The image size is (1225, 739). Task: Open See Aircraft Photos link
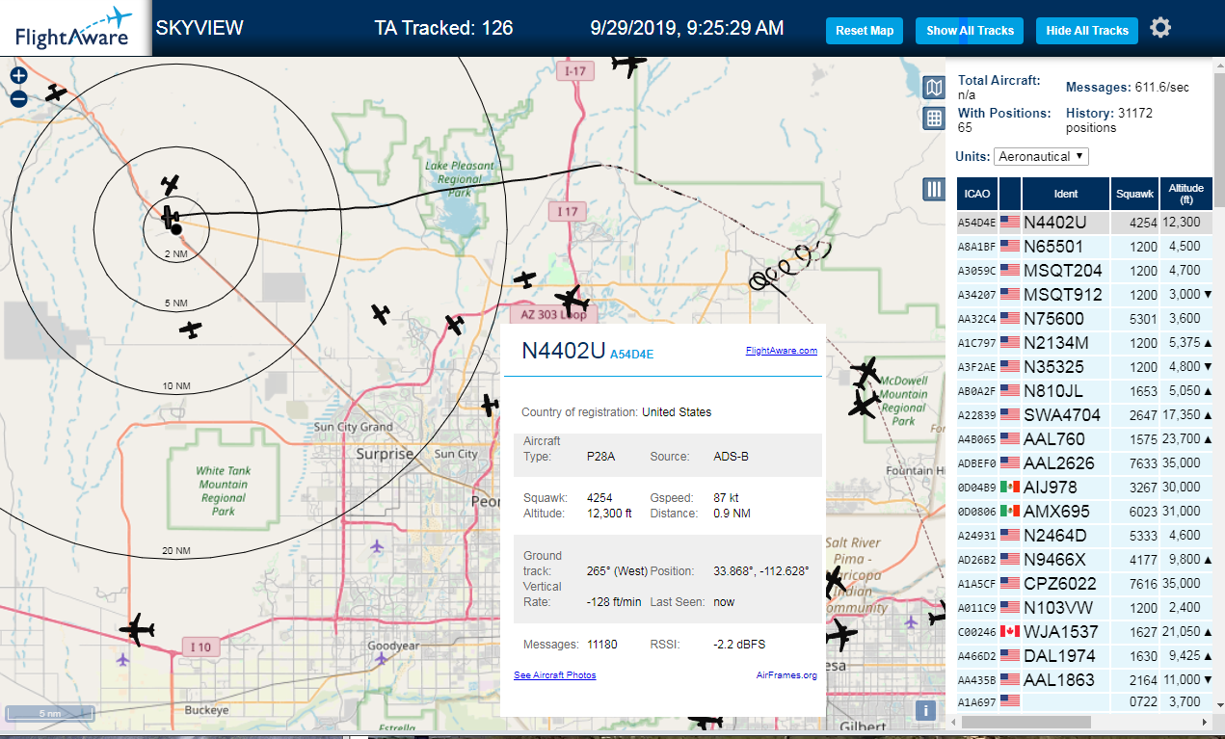[x=555, y=675]
